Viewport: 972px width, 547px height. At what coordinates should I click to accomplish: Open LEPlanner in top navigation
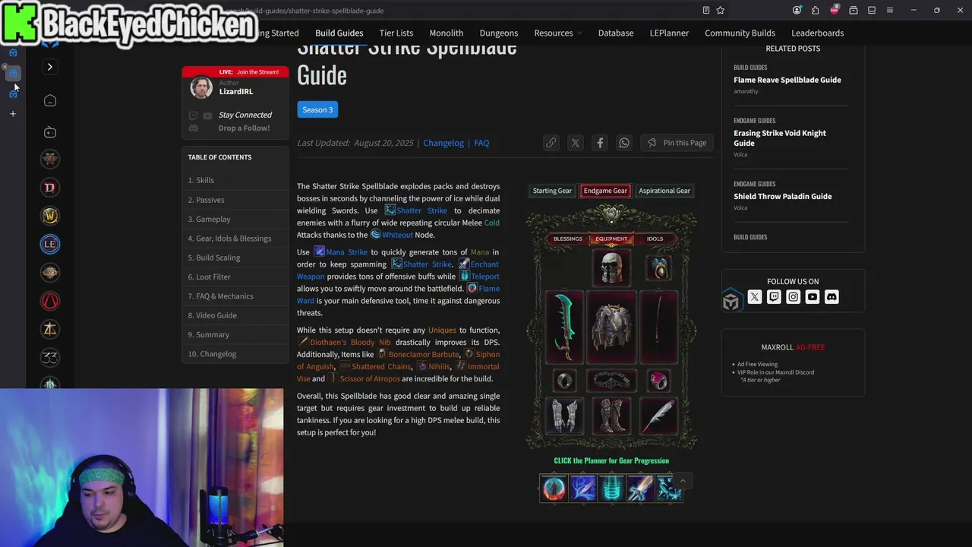pyautogui.click(x=669, y=33)
